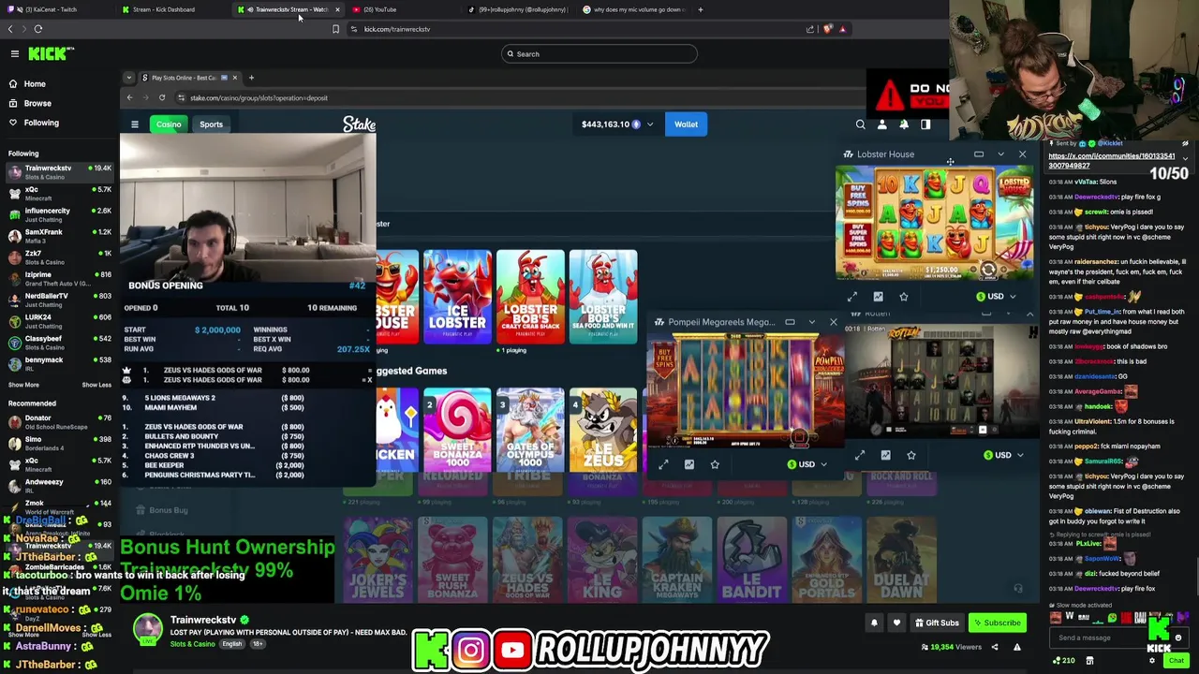The image size is (1199, 674).
Task: Click the Stake Wallet button
Action: 686,125
